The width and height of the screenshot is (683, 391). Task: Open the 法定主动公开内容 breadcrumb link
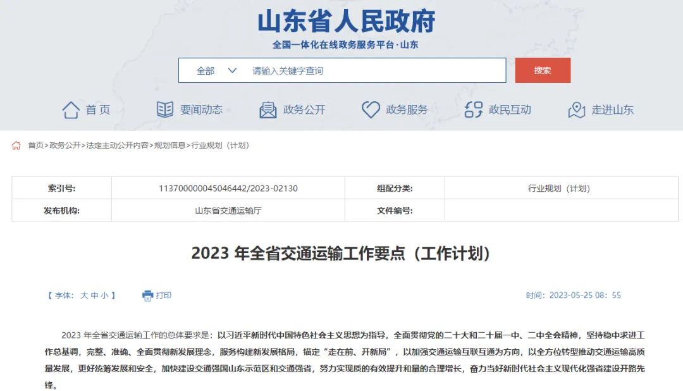[x=118, y=146]
